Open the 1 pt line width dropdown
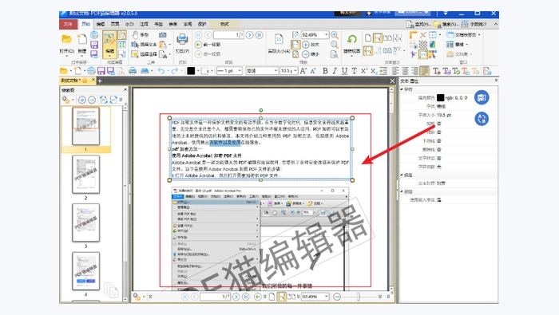This screenshot has width=559, height=315. click(x=240, y=71)
